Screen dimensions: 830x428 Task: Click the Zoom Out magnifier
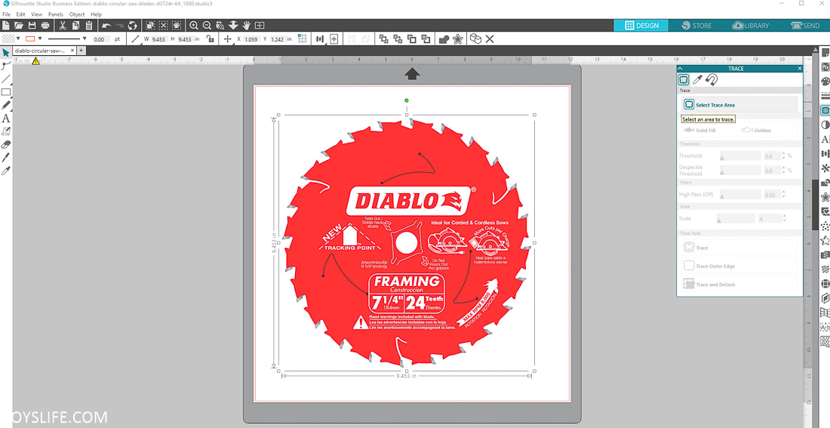(x=207, y=26)
